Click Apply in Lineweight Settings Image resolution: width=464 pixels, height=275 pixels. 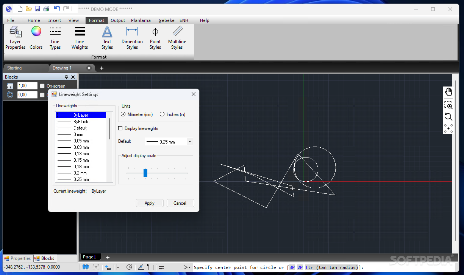[150, 203]
